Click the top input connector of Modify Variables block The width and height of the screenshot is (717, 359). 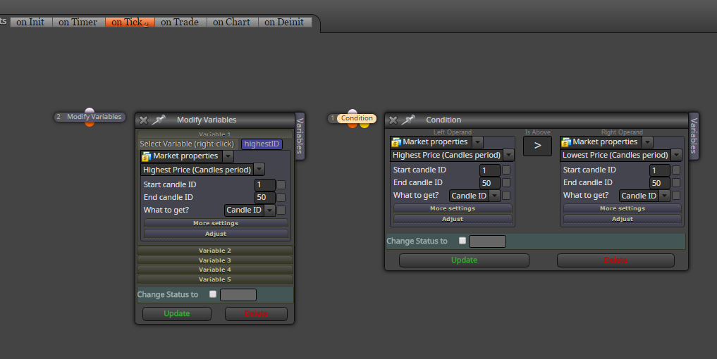coord(90,110)
